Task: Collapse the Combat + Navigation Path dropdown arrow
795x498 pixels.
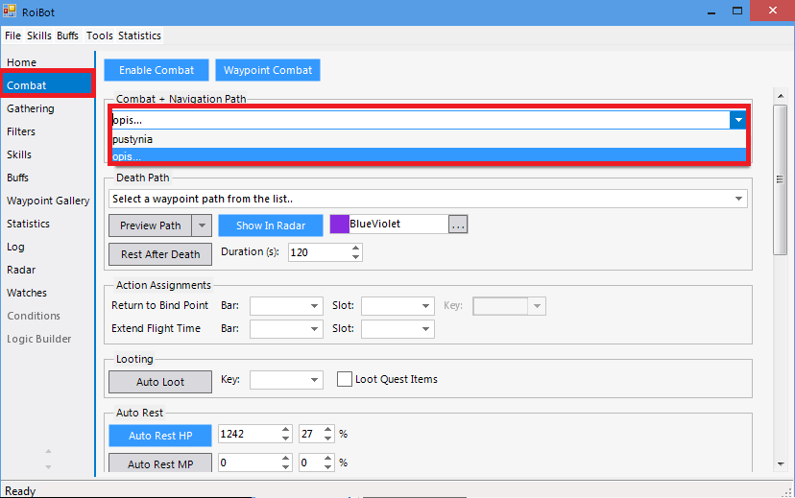Action: (x=738, y=120)
